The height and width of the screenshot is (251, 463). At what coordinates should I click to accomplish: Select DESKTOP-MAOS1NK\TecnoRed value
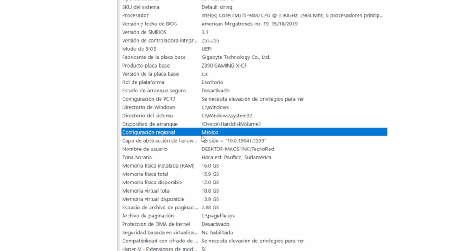pyautogui.click(x=238, y=149)
